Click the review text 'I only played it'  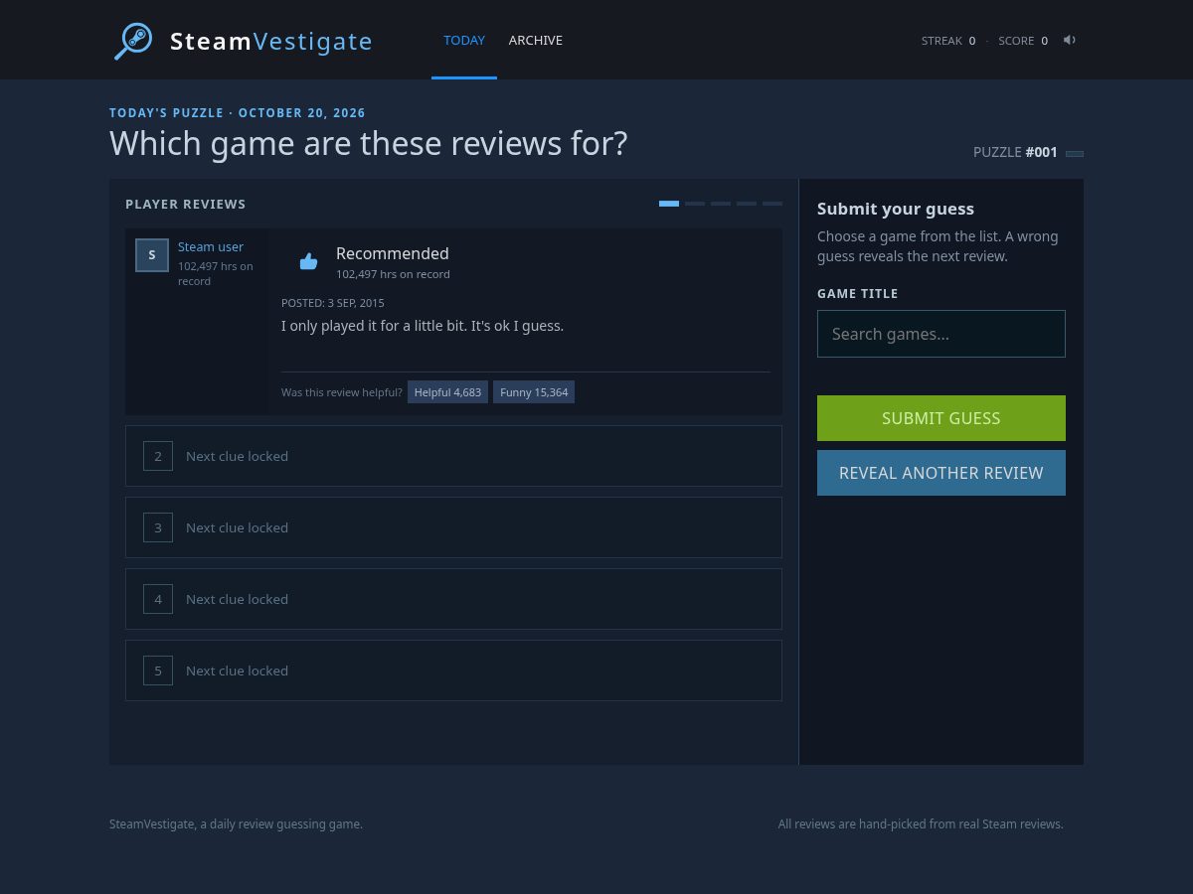coord(423,326)
